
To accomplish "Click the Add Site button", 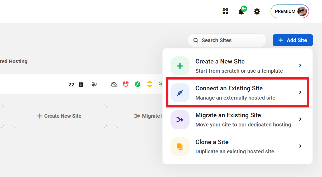I will coord(293,40).
